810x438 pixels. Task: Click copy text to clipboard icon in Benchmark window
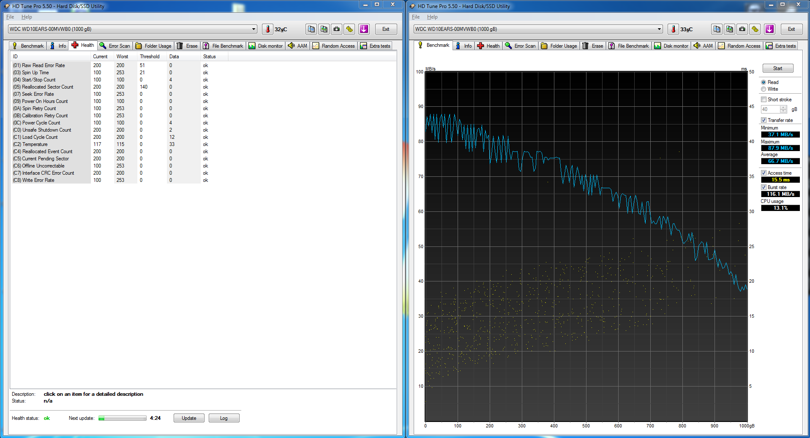(717, 29)
